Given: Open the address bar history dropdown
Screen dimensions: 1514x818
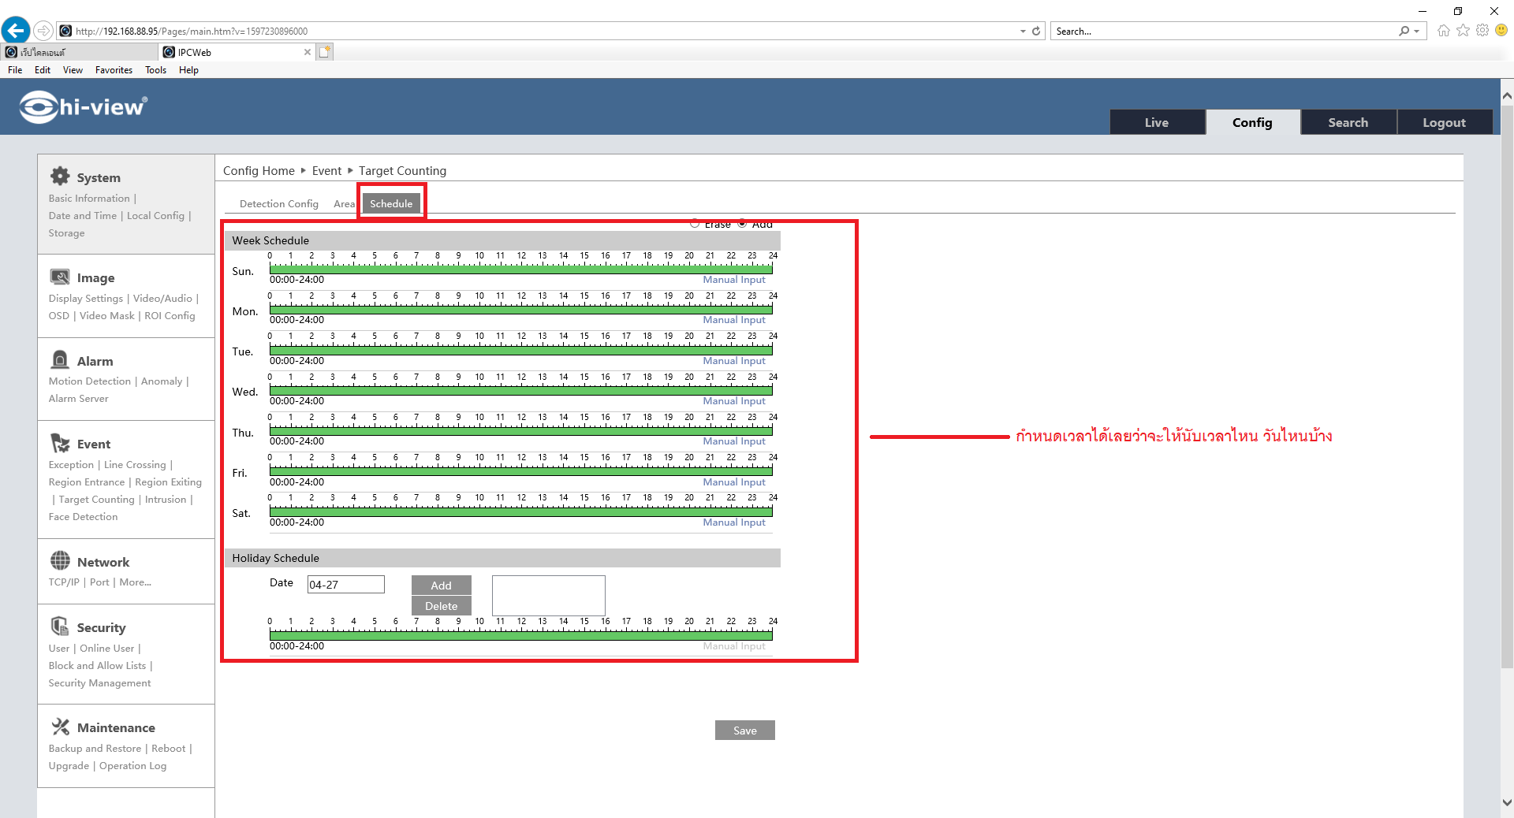Looking at the screenshot, I should click(1023, 32).
